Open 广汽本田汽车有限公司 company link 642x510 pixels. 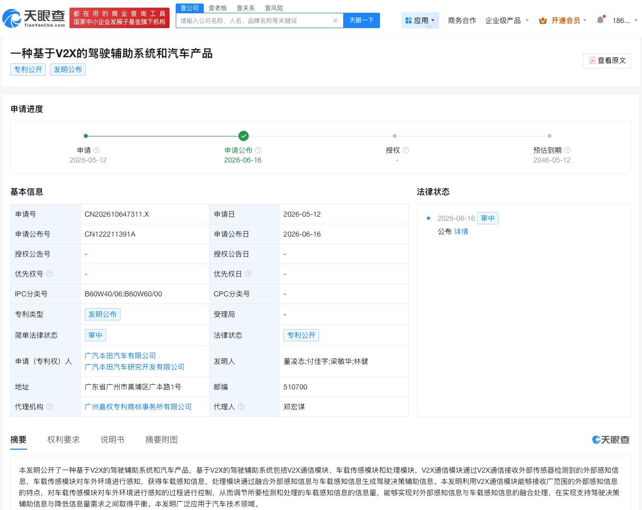tap(120, 356)
